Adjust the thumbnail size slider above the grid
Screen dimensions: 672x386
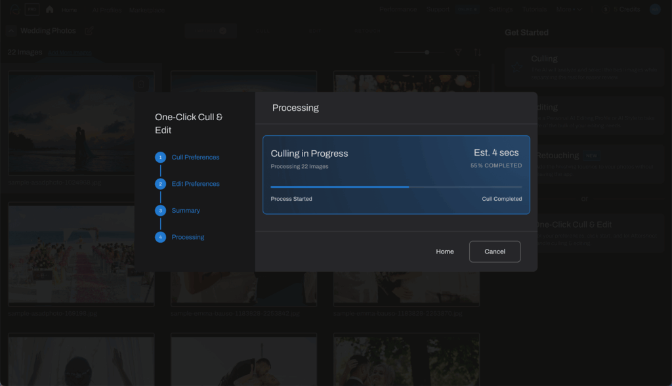[x=427, y=52]
